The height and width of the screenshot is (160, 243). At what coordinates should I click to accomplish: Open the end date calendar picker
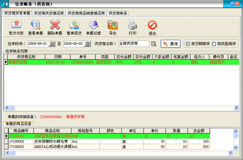click(x=87, y=44)
